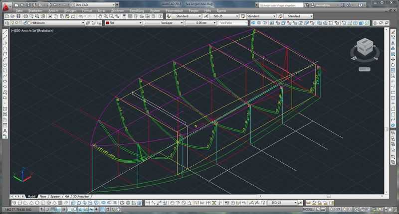
Task: Open the Layer Properties Manager icon
Action: click(x=7, y=23)
